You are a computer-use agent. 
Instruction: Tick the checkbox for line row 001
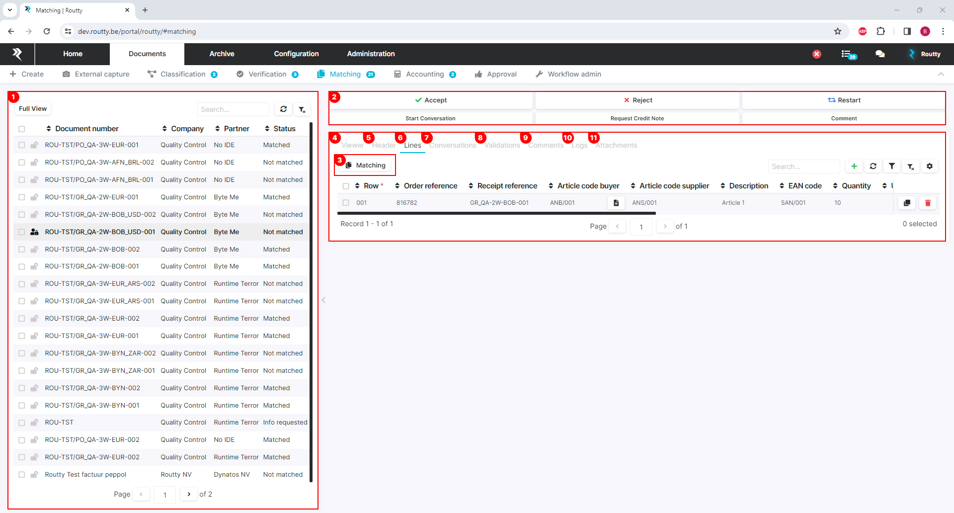[x=346, y=203]
